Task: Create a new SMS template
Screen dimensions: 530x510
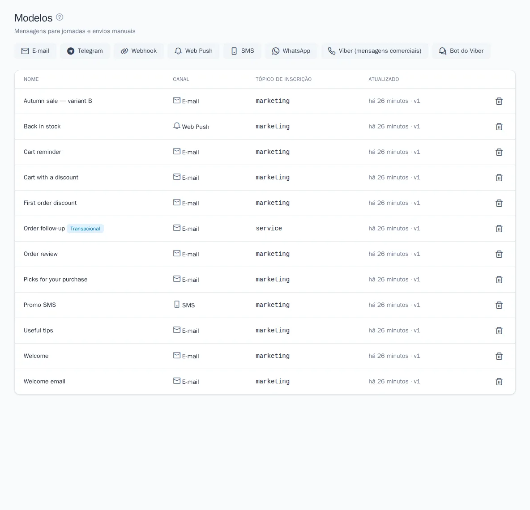Action: tap(242, 51)
